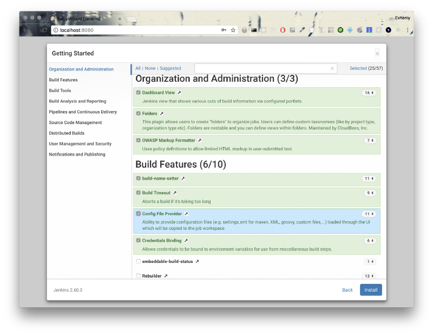Click the green checkmark extension icon

click(340, 30)
